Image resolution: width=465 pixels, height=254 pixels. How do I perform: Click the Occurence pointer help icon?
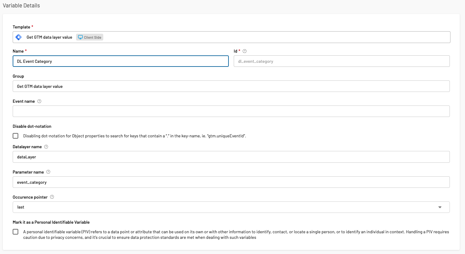52,197
